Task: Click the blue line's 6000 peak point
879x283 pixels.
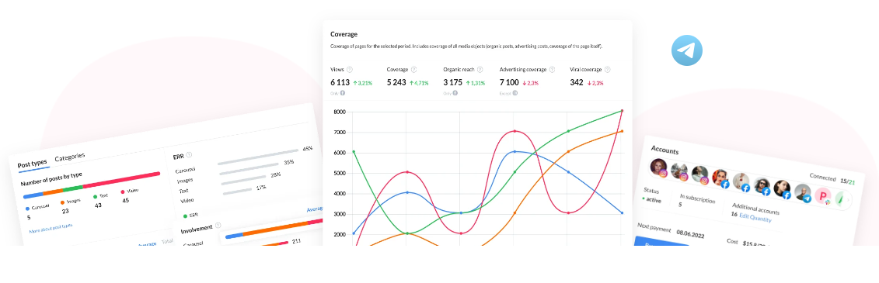Action: [x=514, y=151]
